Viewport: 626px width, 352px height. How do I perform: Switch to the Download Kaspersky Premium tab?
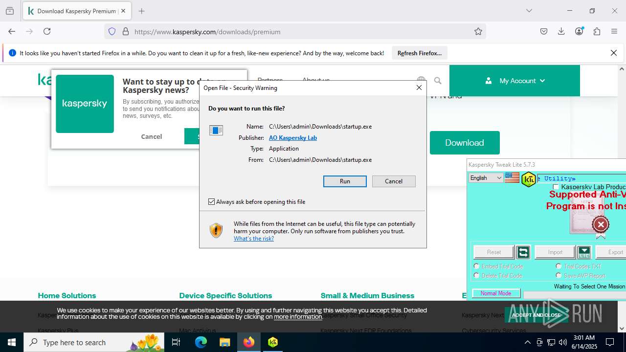coord(76,11)
